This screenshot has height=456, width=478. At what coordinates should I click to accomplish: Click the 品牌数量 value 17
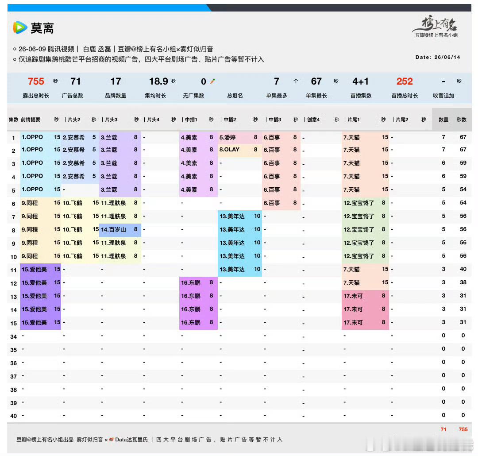116,81
